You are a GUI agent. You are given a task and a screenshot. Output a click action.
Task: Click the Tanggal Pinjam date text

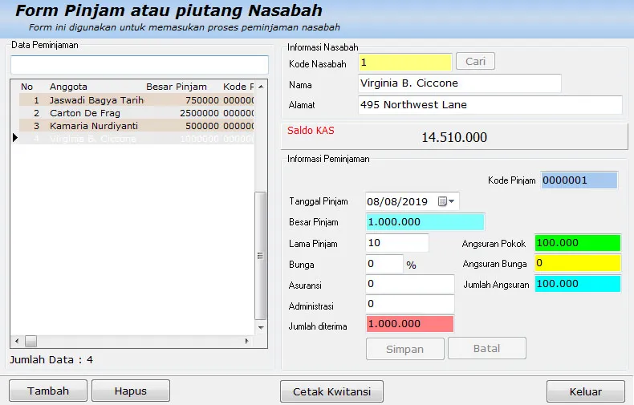(x=397, y=201)
